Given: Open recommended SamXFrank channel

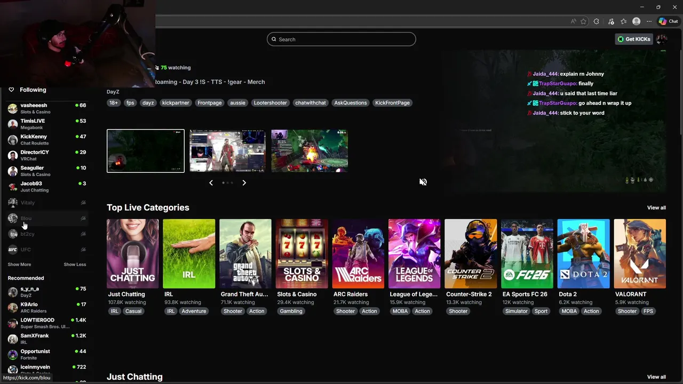Looking at the screenshot, I should 47,339.
